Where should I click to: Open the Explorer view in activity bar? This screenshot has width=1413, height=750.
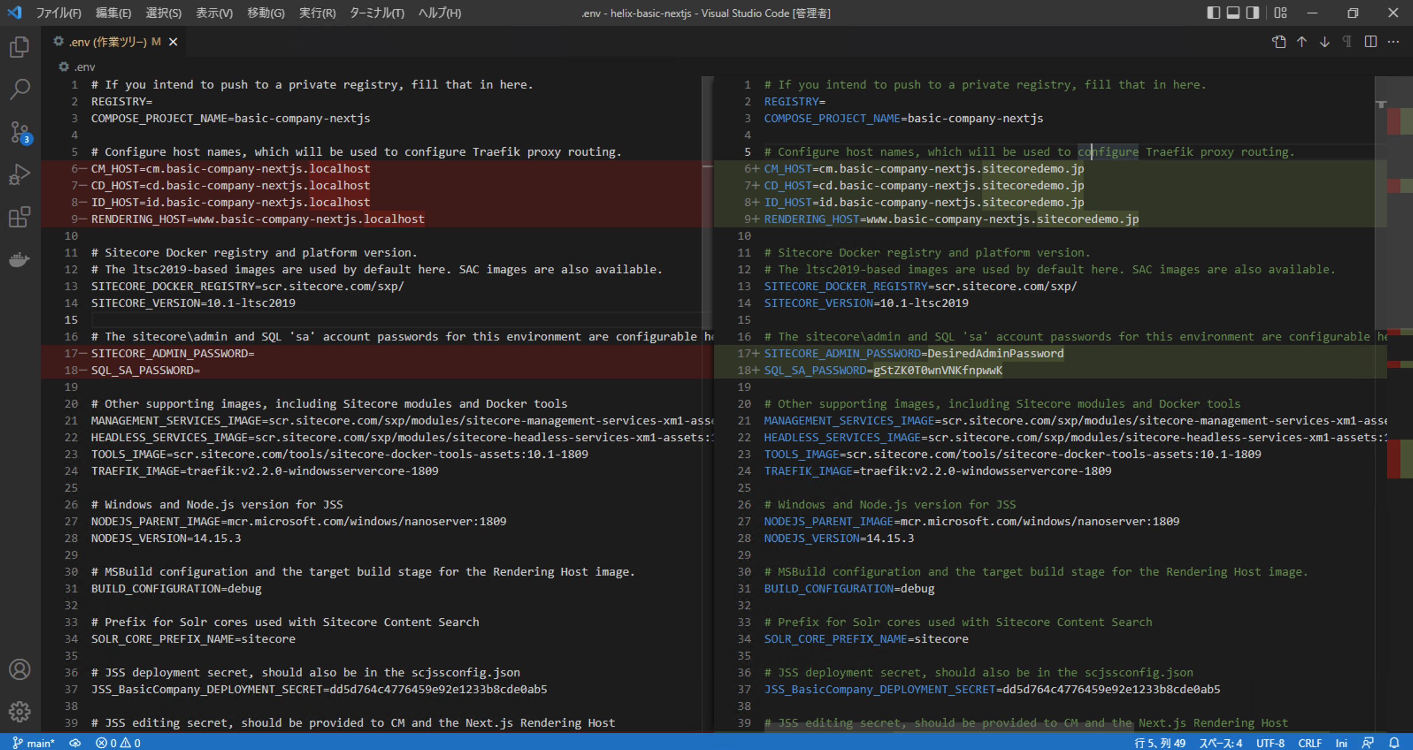[x=20, y=46]
